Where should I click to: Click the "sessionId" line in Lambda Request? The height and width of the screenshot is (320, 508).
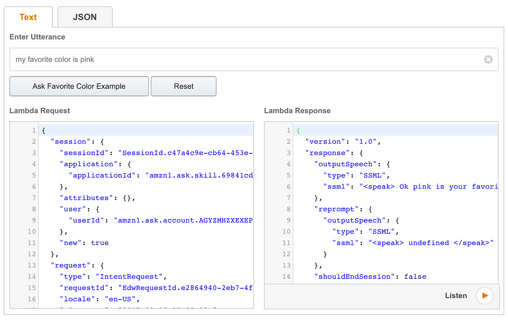pos(156,153)
